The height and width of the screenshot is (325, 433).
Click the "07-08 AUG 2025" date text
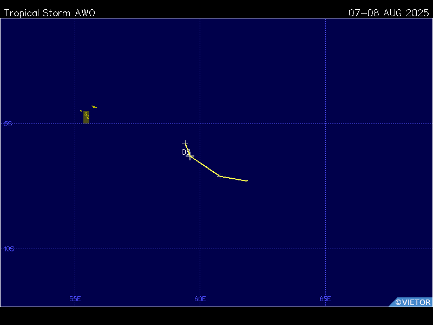[388, 13]
